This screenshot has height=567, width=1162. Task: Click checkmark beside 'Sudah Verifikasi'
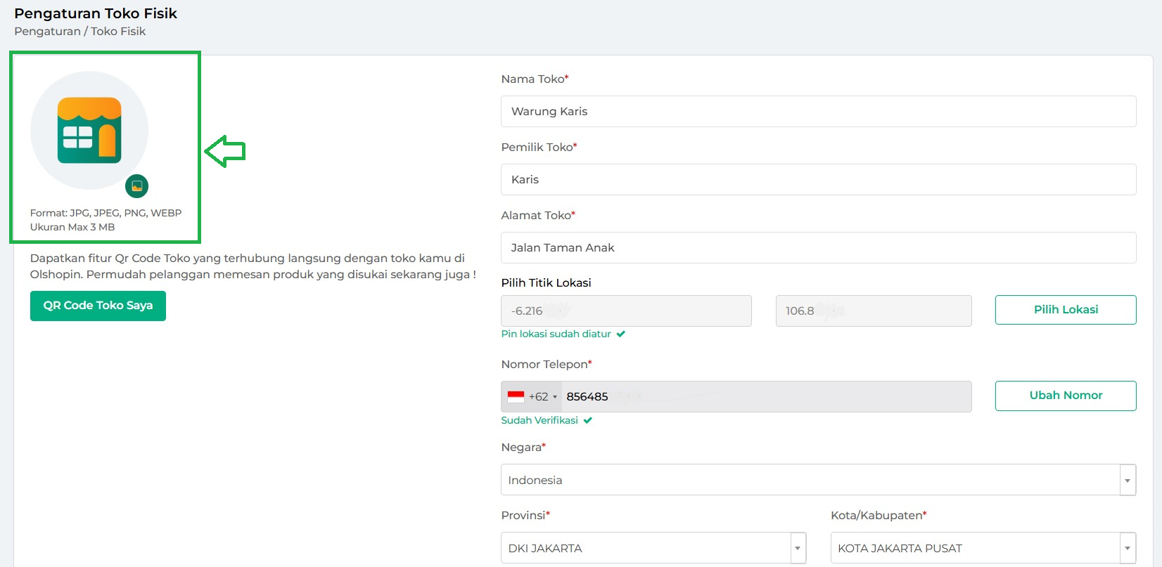[x=588, y=421]
